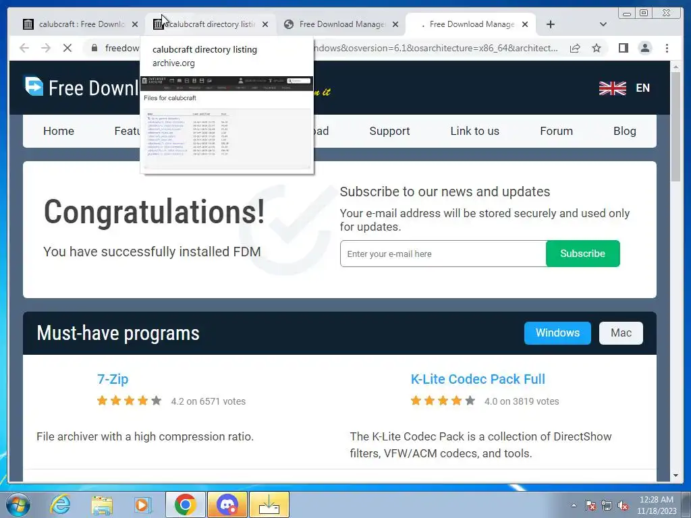Viewport: 691px width, 518px height.
Task: Click the scrollbar down arrow
Action: [x=675, y=476]
